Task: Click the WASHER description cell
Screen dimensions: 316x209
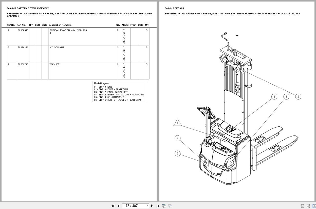Action: pos(82,71)
